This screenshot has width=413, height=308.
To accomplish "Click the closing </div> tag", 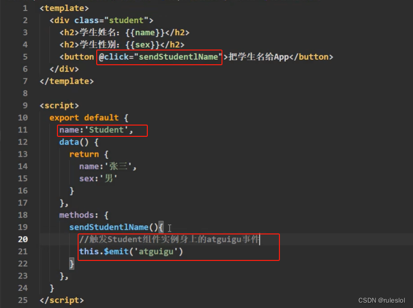I will pyautogui.click(x=64, y=69).
